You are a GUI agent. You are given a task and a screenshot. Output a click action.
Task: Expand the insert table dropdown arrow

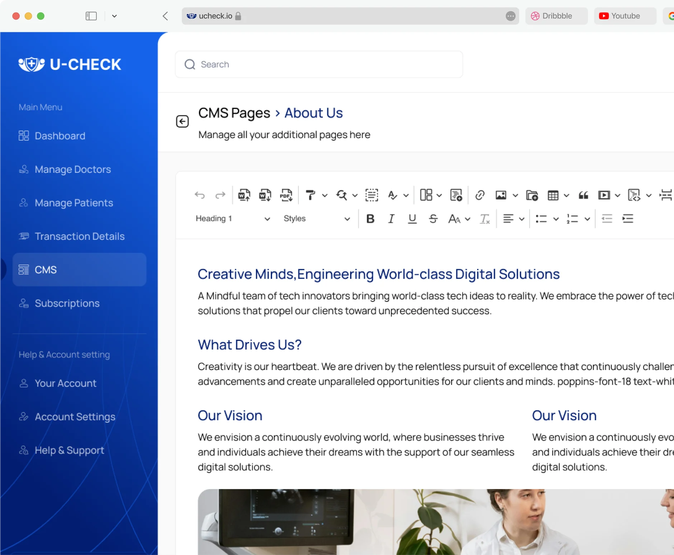click(567, 195)
